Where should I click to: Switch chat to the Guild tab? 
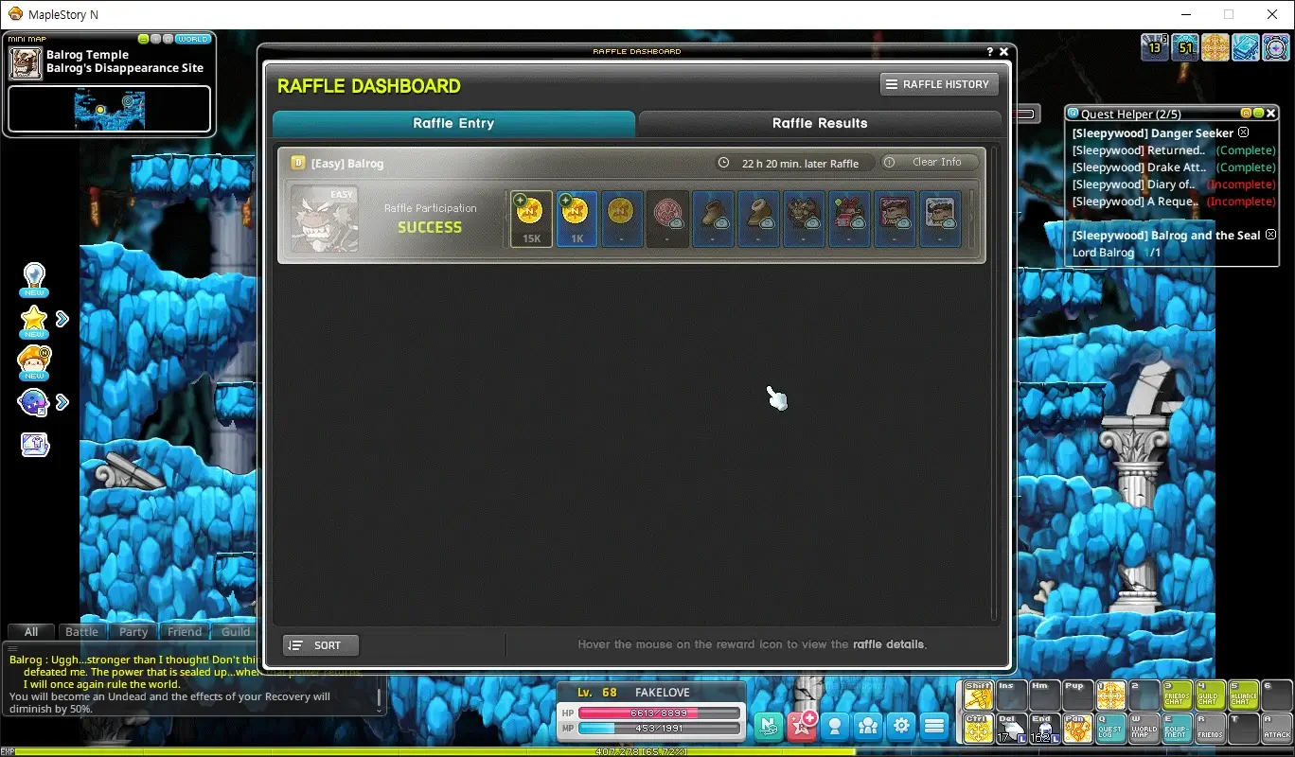click(x=236, y=631)
